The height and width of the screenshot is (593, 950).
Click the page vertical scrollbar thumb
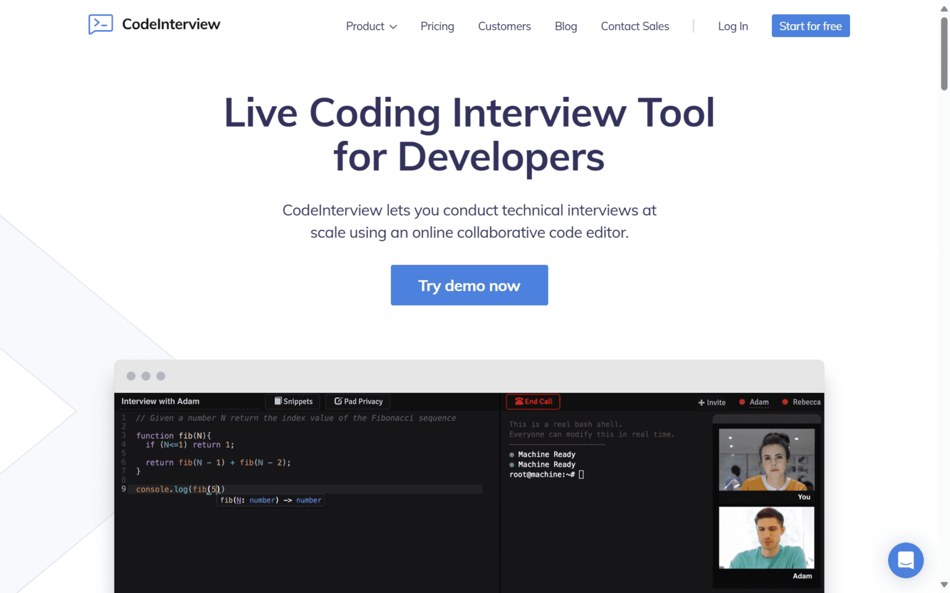click(x=944, y=54)
